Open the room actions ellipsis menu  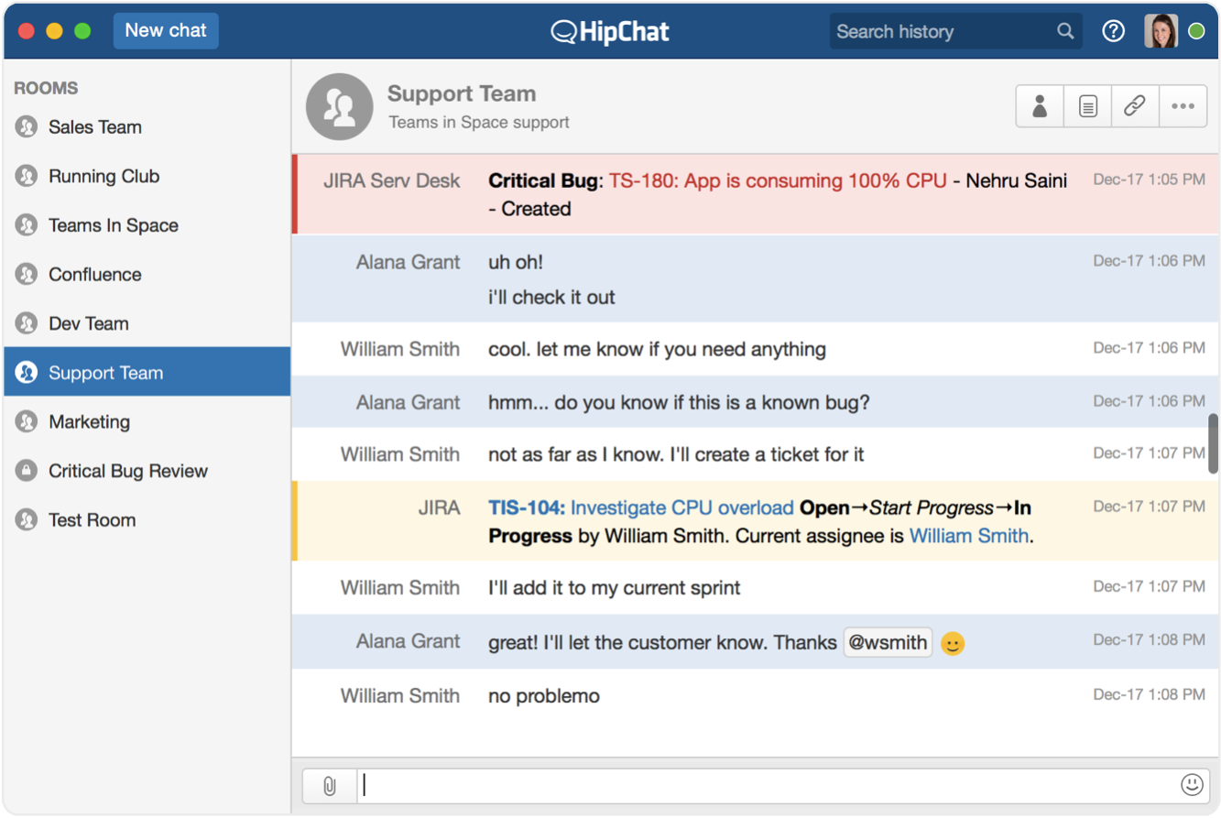[1183, 107]
